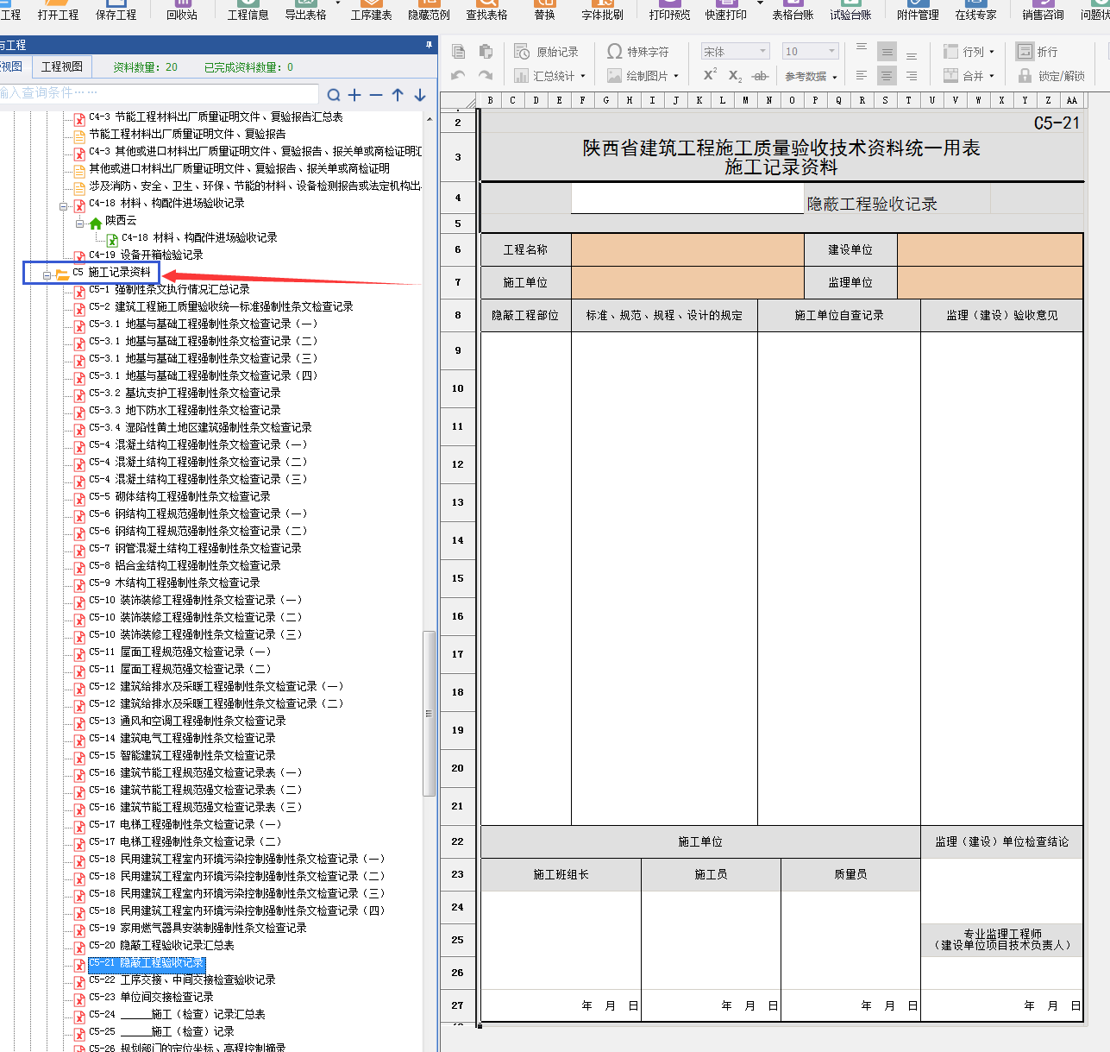Viewport: 1110px width, 1052px height.
Task: Open the 绘制图片 draw picture dropdown
Action: (643, 76)
